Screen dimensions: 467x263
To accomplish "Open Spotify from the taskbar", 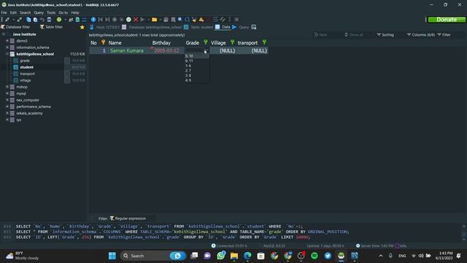I will tap(314, 256).
